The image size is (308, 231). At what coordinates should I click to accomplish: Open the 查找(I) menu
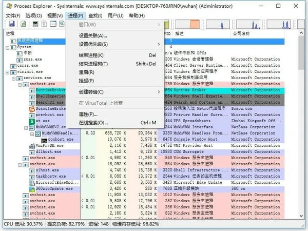(95, 15)
